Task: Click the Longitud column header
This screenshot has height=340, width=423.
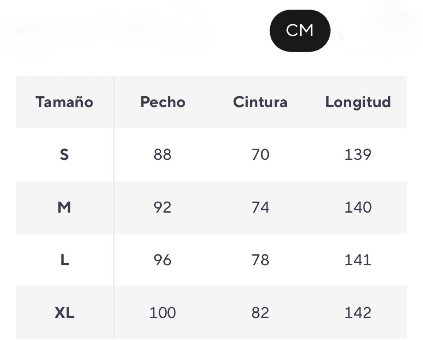Action: coord(358,102)
